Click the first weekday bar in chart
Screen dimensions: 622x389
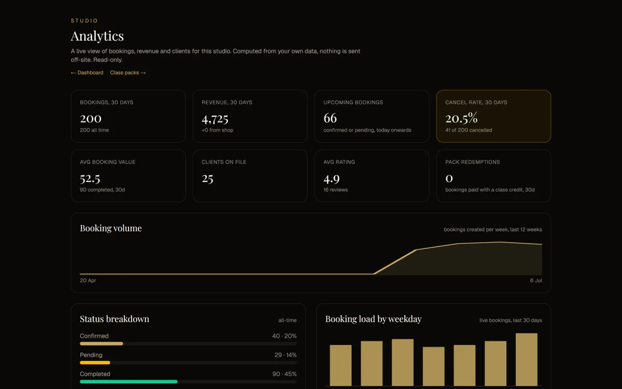[x=341, y=366]
